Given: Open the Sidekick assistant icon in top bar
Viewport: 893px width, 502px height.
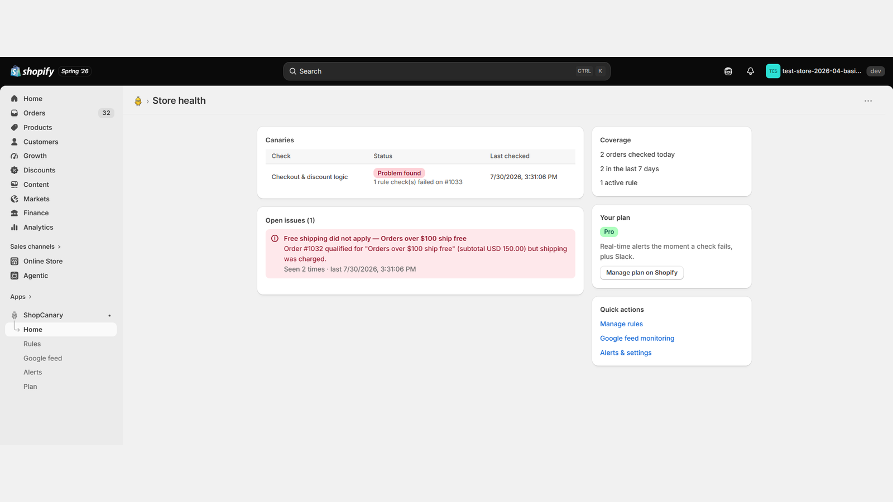Looking at the screenshot, I should click(728, 71).
